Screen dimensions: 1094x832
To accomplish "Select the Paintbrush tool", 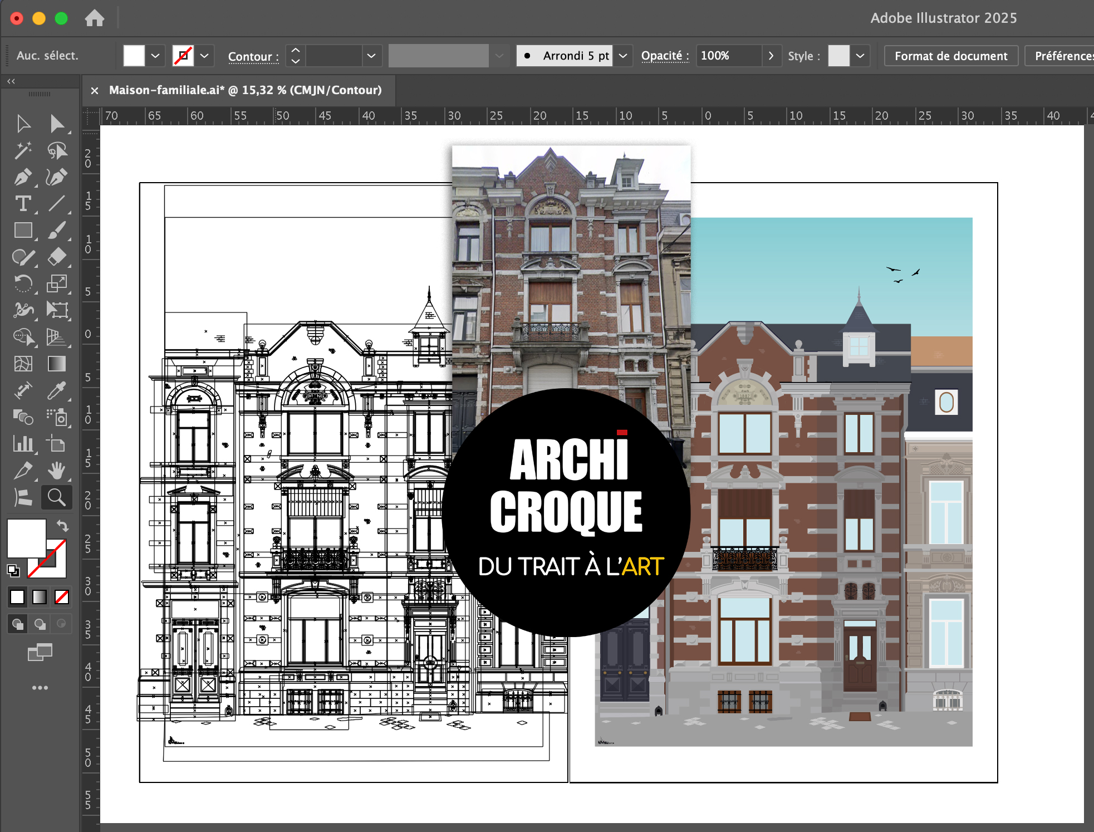I will 57,231.
